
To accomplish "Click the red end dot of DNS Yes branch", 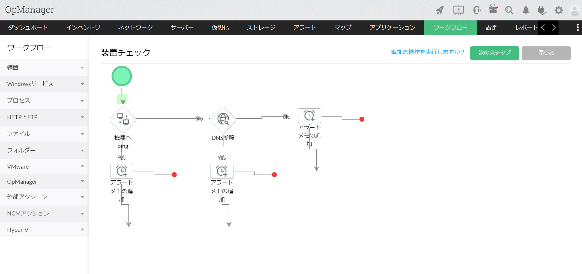I will tap(274, 175).
